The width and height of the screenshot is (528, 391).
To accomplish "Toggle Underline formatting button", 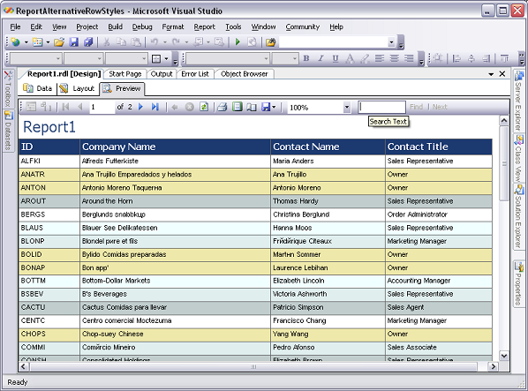I will point(336,58).
